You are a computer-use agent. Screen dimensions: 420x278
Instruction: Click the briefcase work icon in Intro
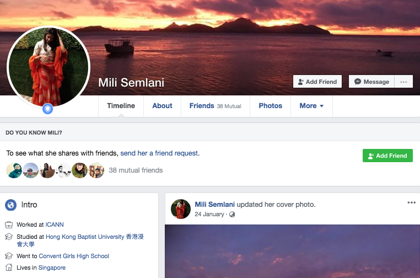[x=9, y=225]
